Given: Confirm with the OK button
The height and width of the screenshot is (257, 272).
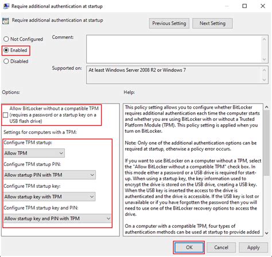Looking at the screenshot, I should (x=189, y=247).
